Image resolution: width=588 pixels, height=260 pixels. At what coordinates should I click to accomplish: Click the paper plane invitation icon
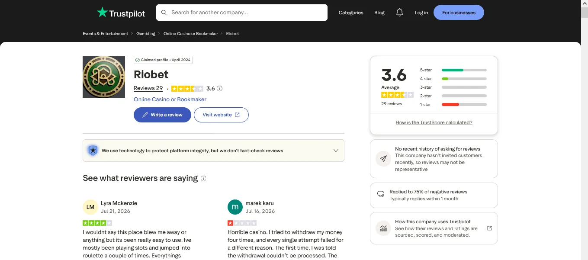(383, 159)
